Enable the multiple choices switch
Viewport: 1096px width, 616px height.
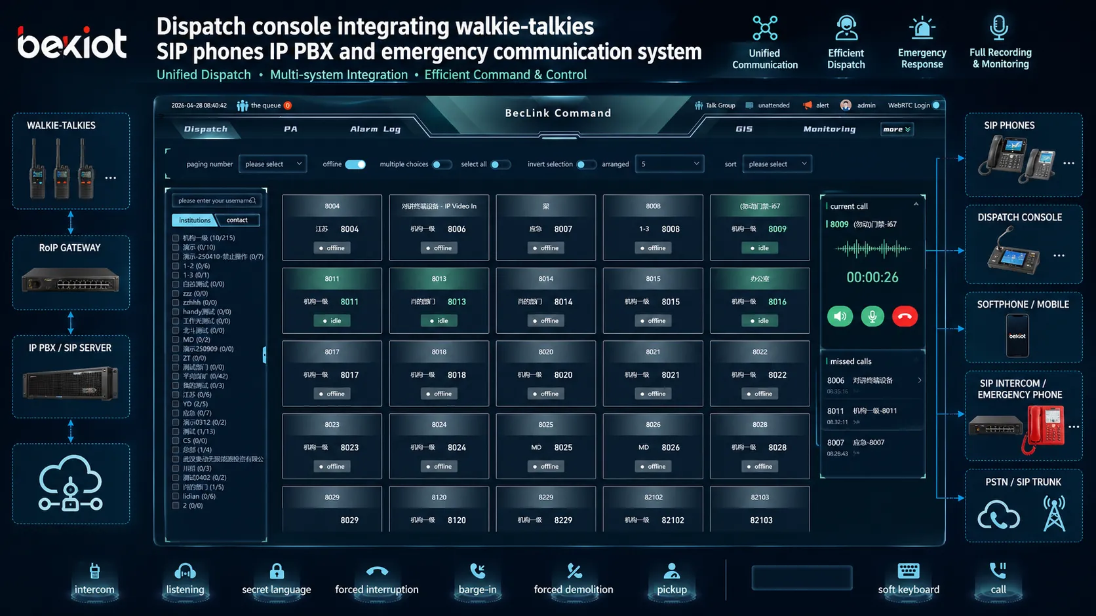[441, 164]
